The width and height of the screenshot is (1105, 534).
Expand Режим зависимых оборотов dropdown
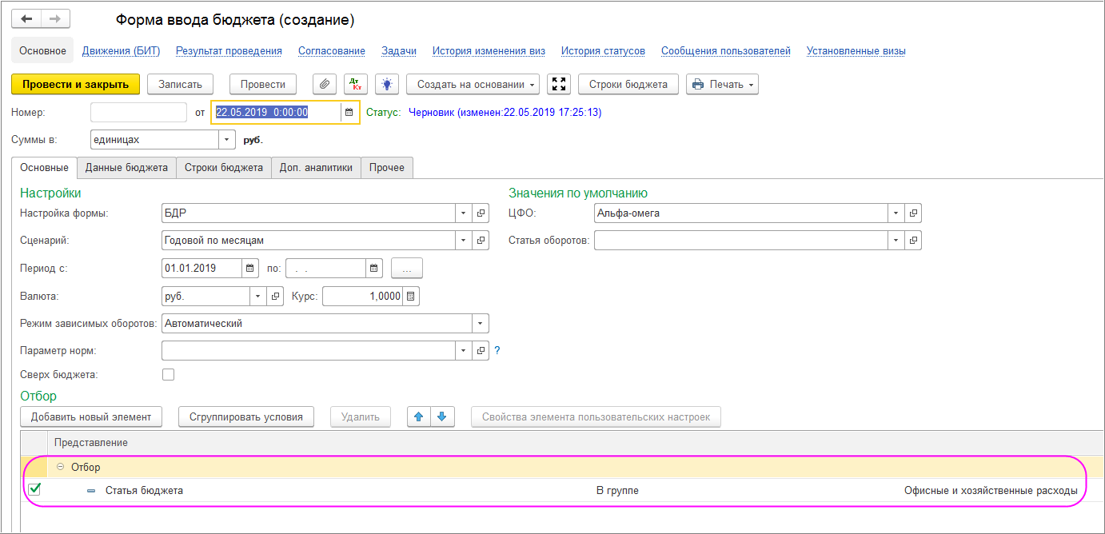(481, 324)
